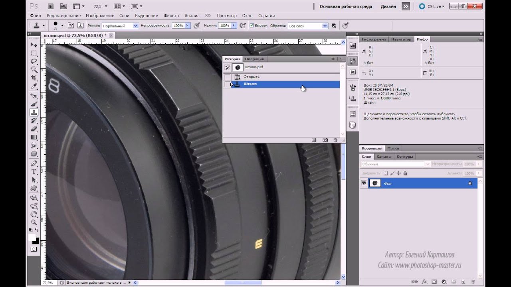Delete layer trash icon in Layers panel

pos(473,282)
